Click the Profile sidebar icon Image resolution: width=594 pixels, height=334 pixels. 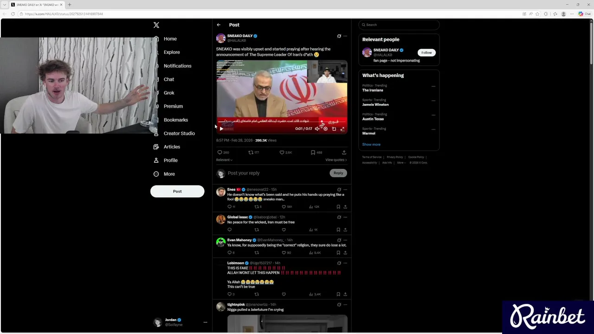pos(156,160)
